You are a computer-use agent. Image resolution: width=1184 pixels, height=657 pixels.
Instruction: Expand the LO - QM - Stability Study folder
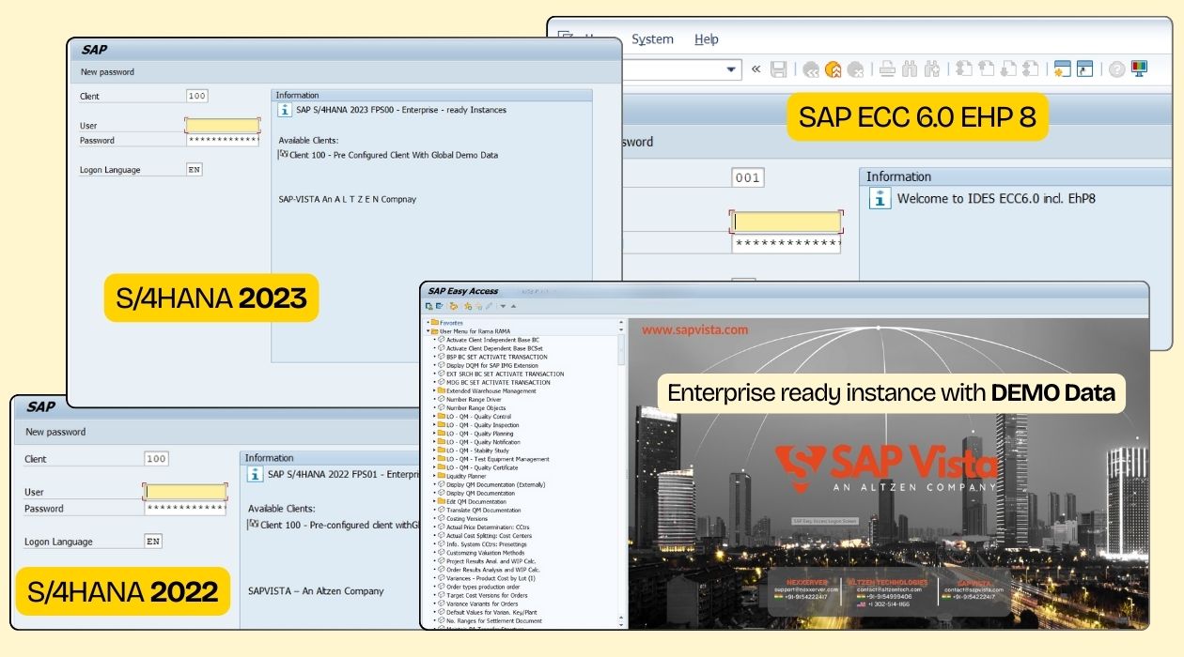coord(435,451)
